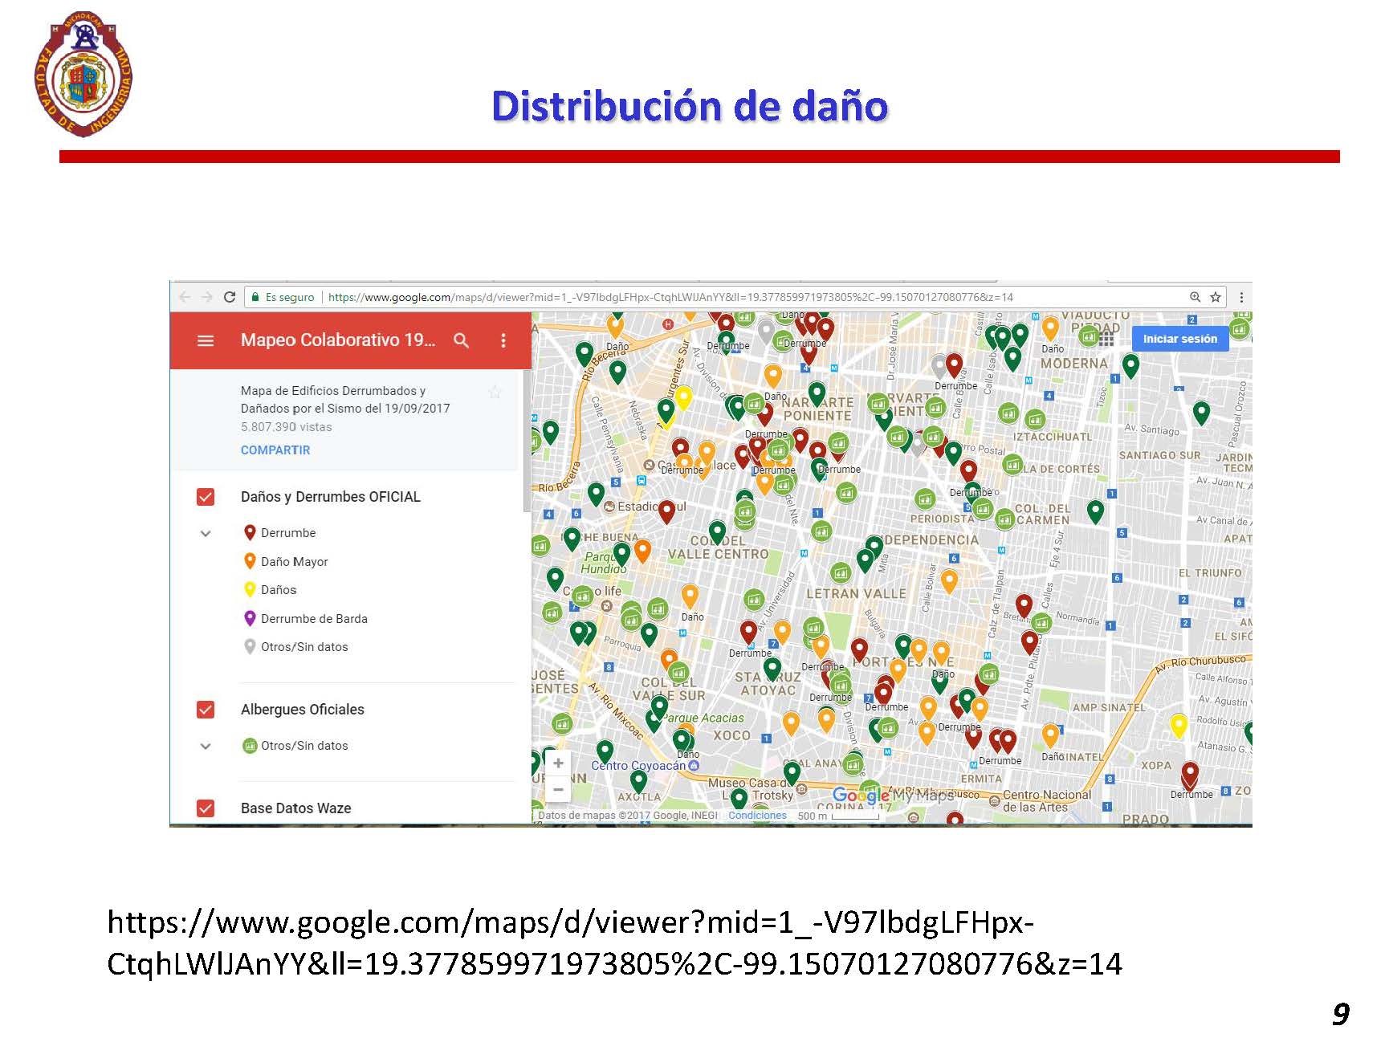Select the Derrumbe de Barda legend entry
The height and width of the screenshot is (1042, 1389).
pyautogui.click(x=305, y=619)
